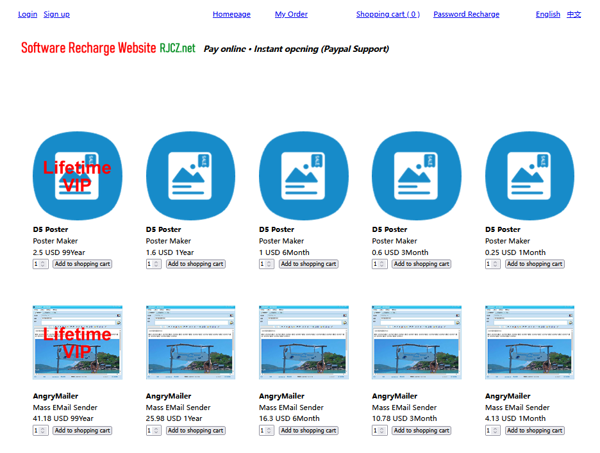
Task: Click the D5 Poster 1Month product icon
Action: (529, 176)
